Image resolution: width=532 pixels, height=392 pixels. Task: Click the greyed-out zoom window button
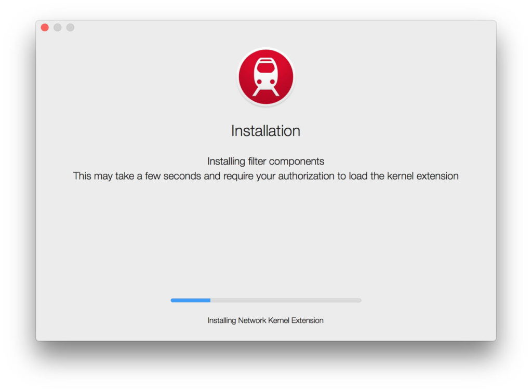pyautogui.click(x=70, y=28)
